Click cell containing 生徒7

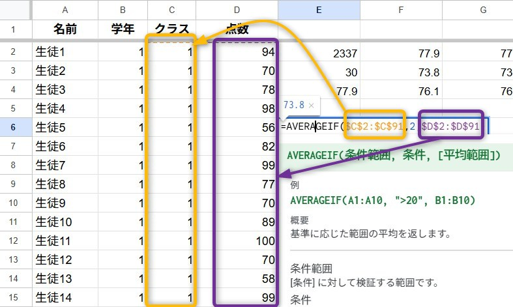[x=65, y=165]
